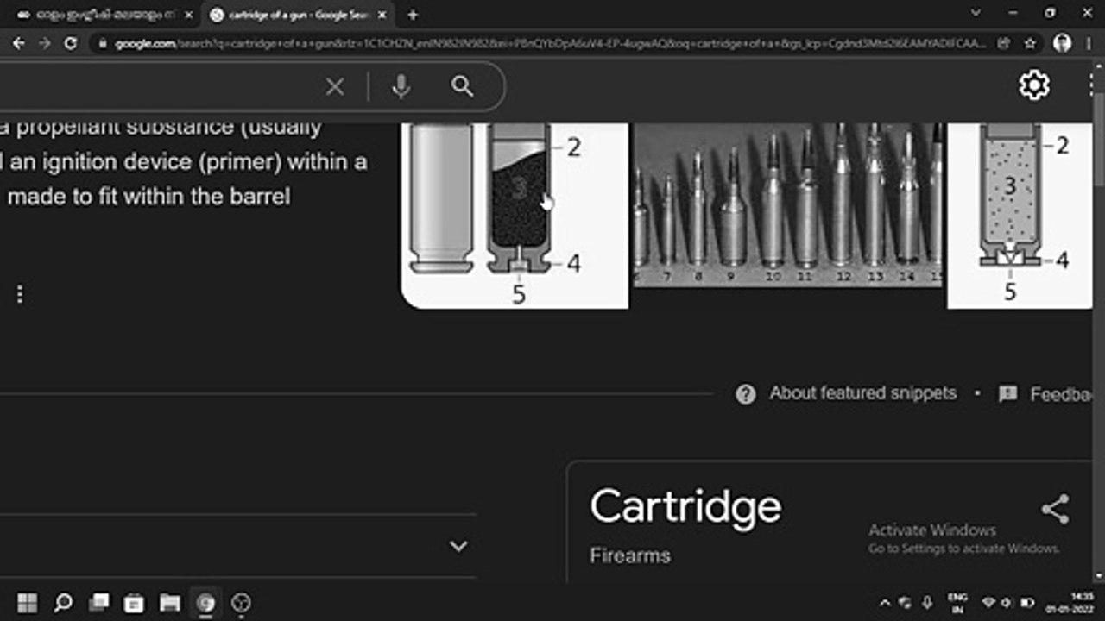Image resolution: width=1105 pixels, height=621 pixels.
Task: Open Google quick settings gear icon
Action: (1034, 85)
